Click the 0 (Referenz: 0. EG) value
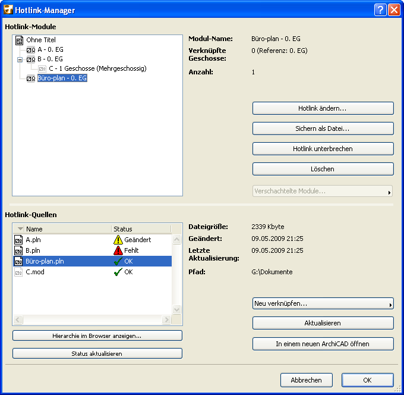 pos(280,51)
